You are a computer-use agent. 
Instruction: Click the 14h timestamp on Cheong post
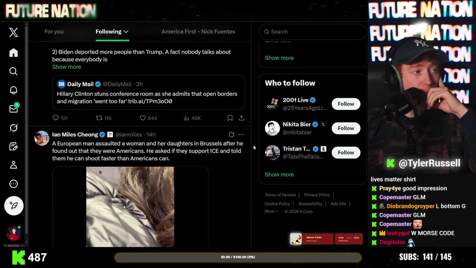click(151, 134)
